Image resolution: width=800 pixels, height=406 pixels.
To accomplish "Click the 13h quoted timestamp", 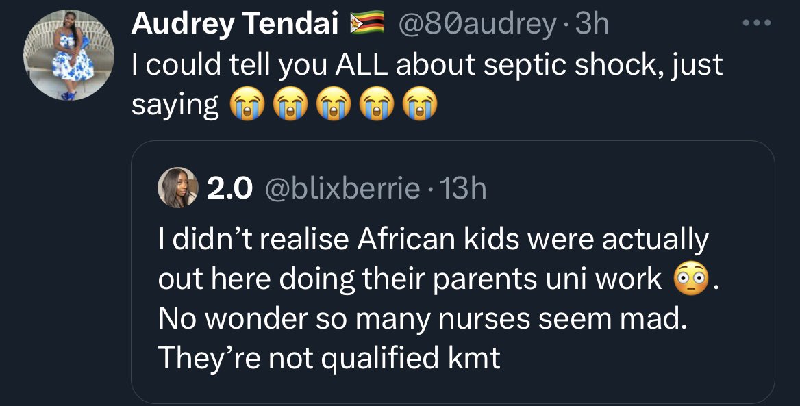I will 463,188.
